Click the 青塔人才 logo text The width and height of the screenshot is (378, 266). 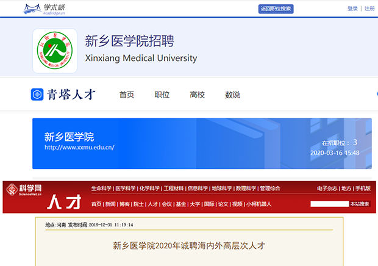[71, 95]
